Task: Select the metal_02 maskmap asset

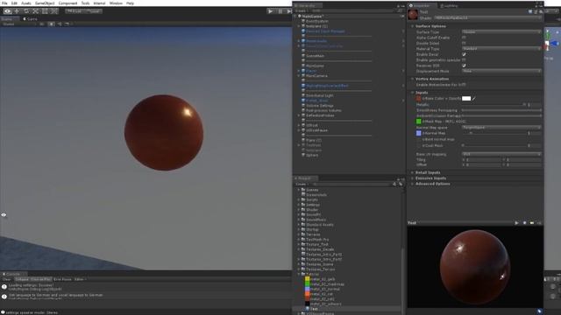Action: (x=327, y=284)
